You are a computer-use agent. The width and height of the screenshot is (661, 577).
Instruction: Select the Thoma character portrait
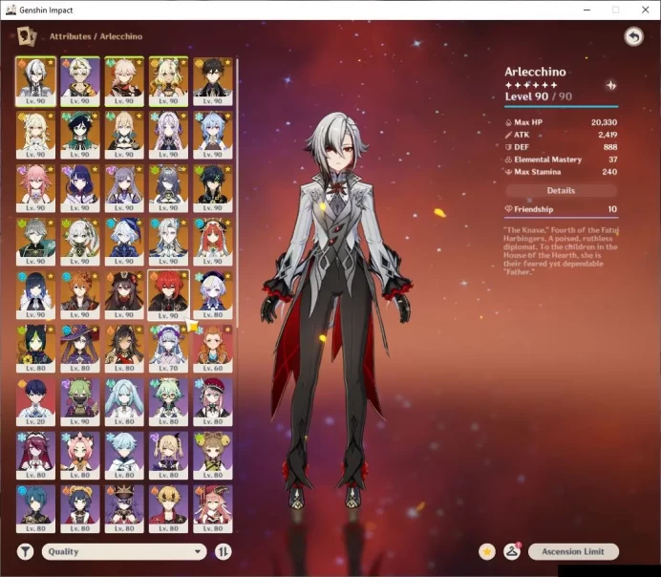169,509
